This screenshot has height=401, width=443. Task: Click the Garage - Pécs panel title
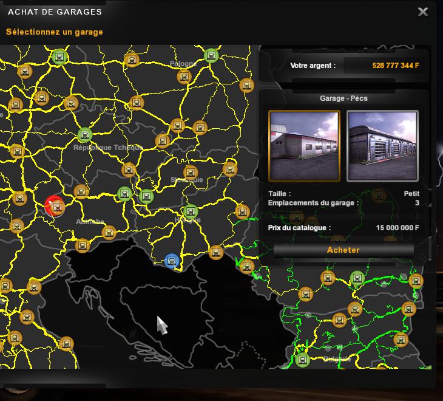coord(343,98)
